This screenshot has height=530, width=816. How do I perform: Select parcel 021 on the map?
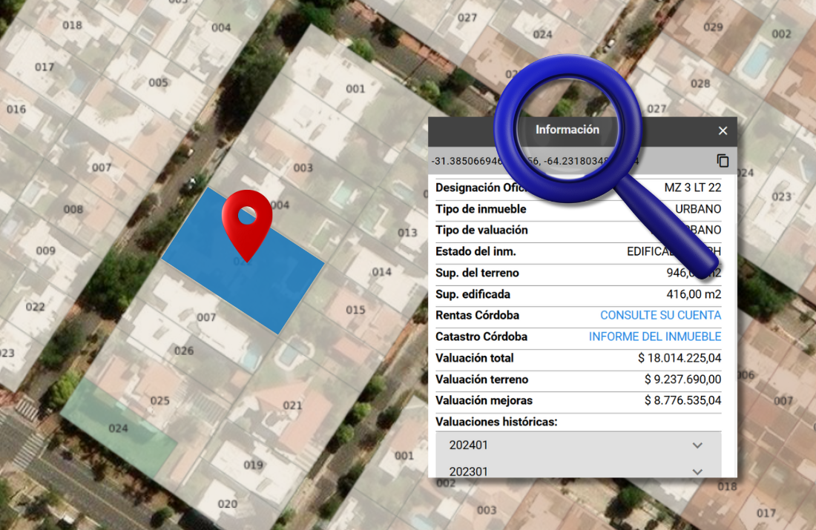click(x=292, y=405)
